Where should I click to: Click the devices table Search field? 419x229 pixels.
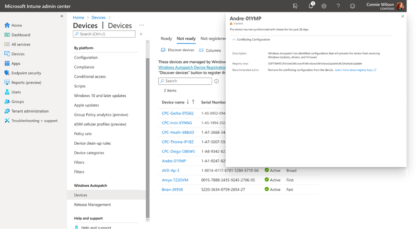(185, 81)
